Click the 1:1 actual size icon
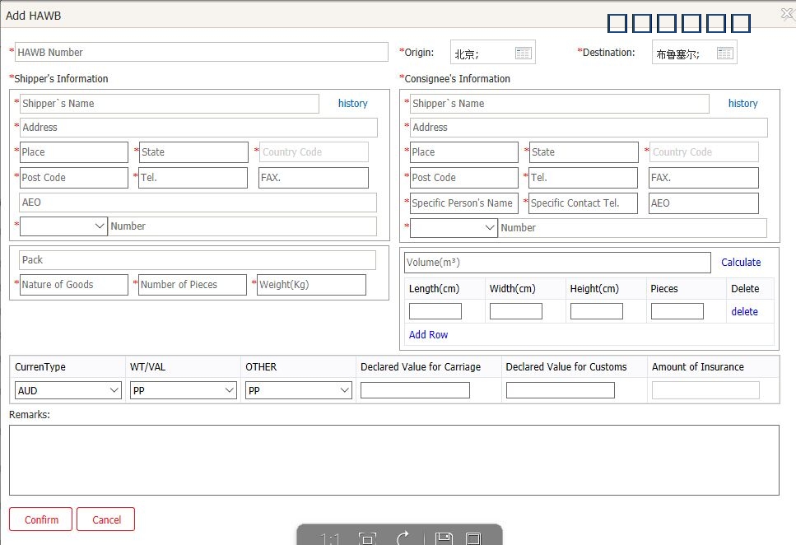The width and height of the screenshot is (796, 545). coord(330,539)
